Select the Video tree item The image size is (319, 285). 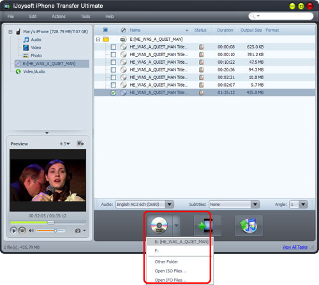pyautogui.click(x=36, y=48)
